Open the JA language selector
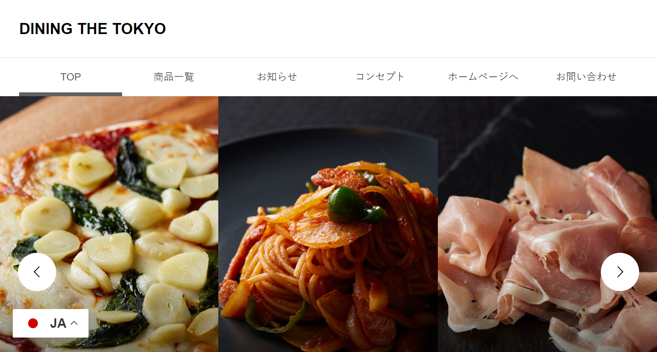 click(x=51, y=323)
